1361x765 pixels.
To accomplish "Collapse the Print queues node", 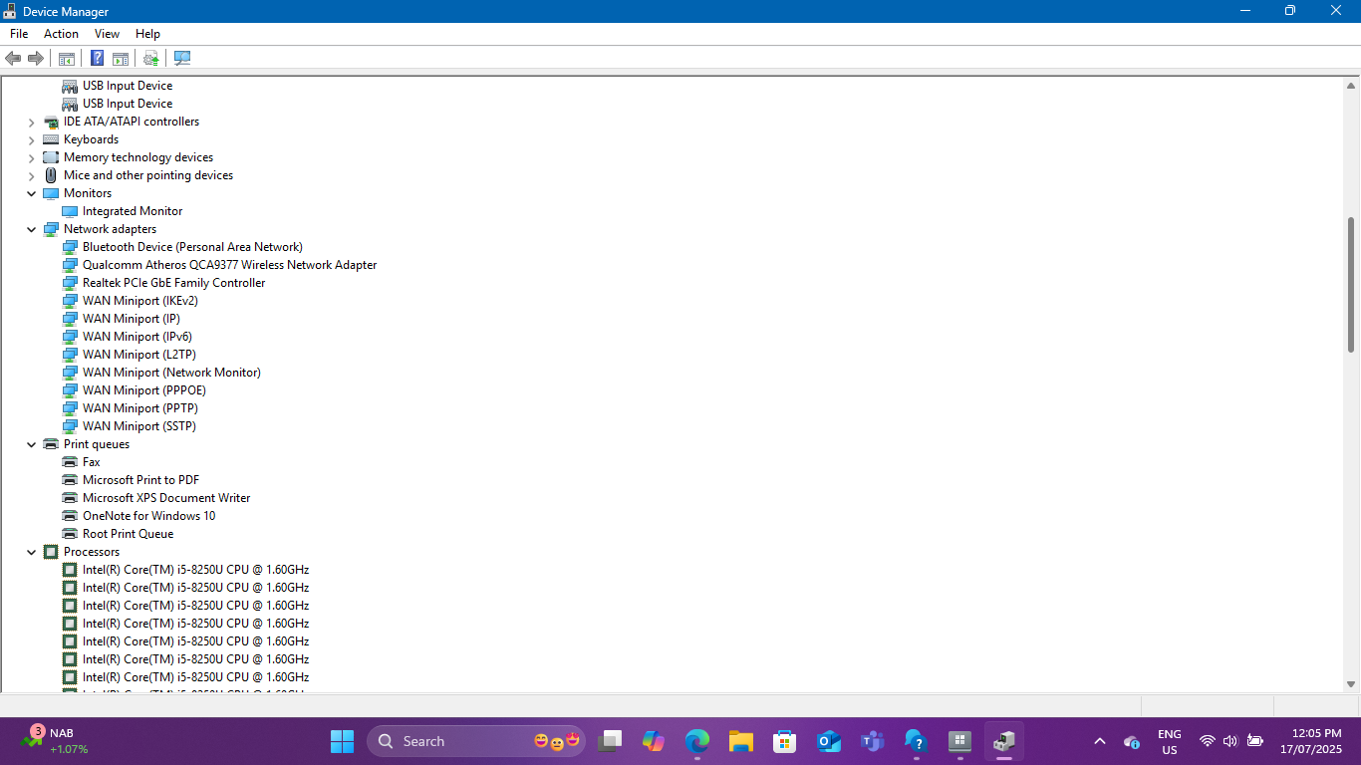I will (x=32, y=444).
